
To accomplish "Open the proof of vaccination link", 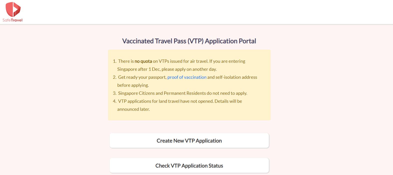I will pyautogui.click(x=187, y=77).
